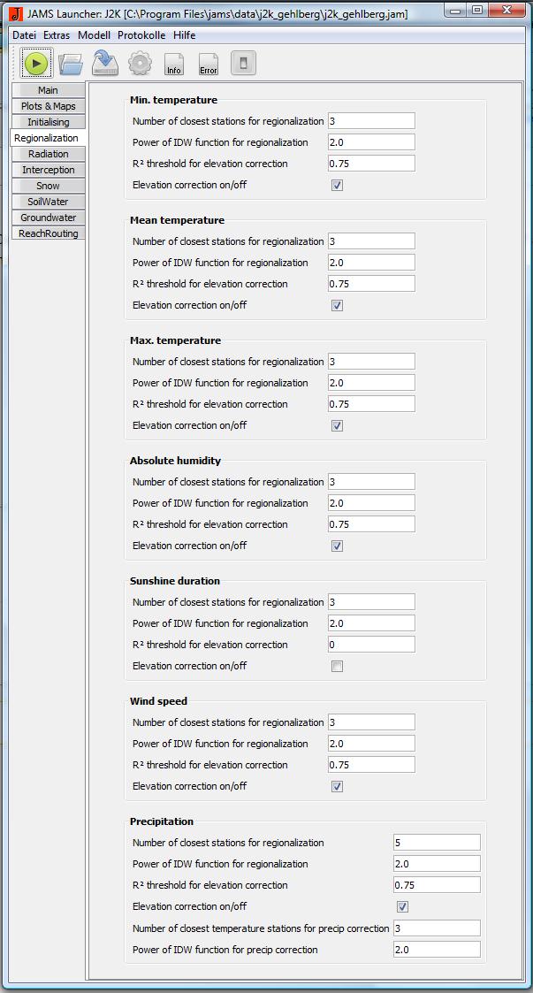Click the save model drive icon
Screen dimensions: 533x993
tap(106, 64)
